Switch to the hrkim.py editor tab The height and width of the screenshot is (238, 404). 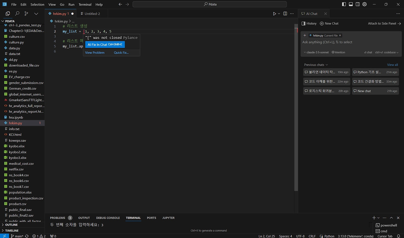click(x=61, y=14)
